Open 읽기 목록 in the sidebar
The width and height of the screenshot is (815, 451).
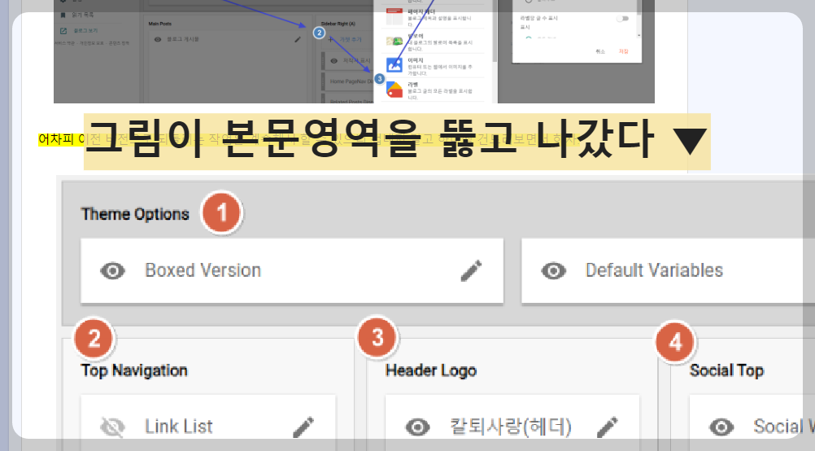pyautogui.click(x=77, y=15)
